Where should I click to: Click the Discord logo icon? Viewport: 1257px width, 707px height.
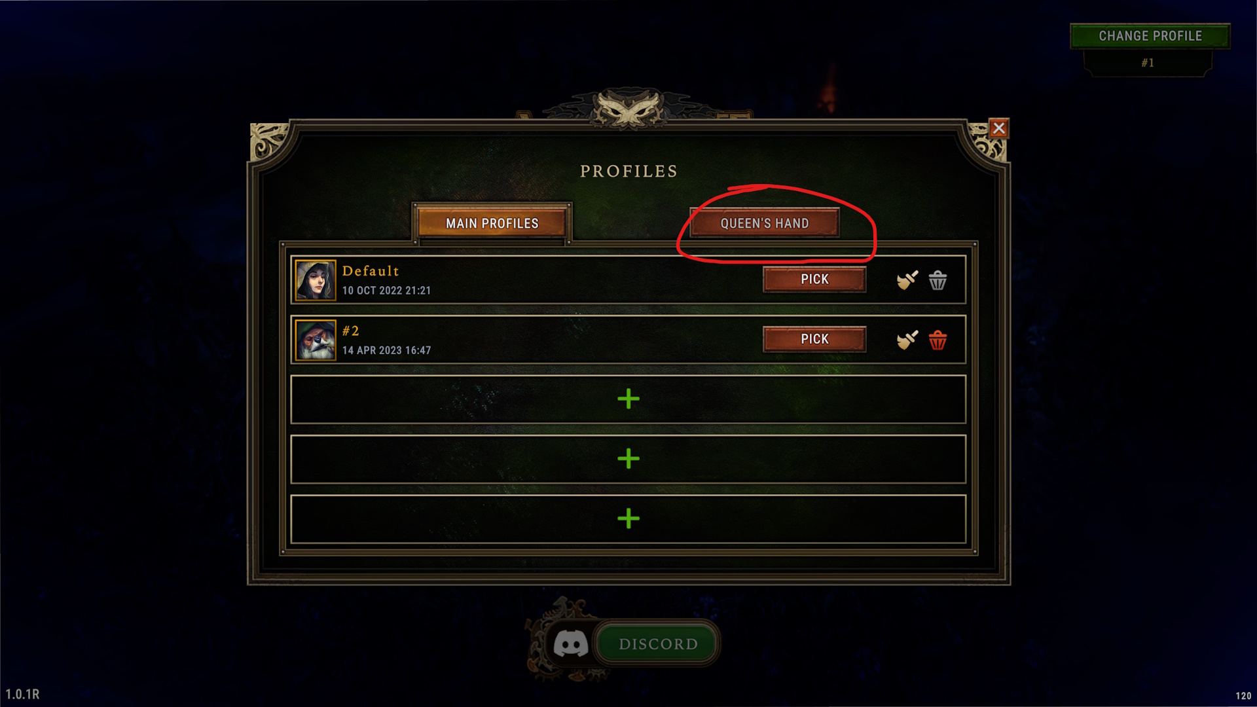tap(571, 644)
